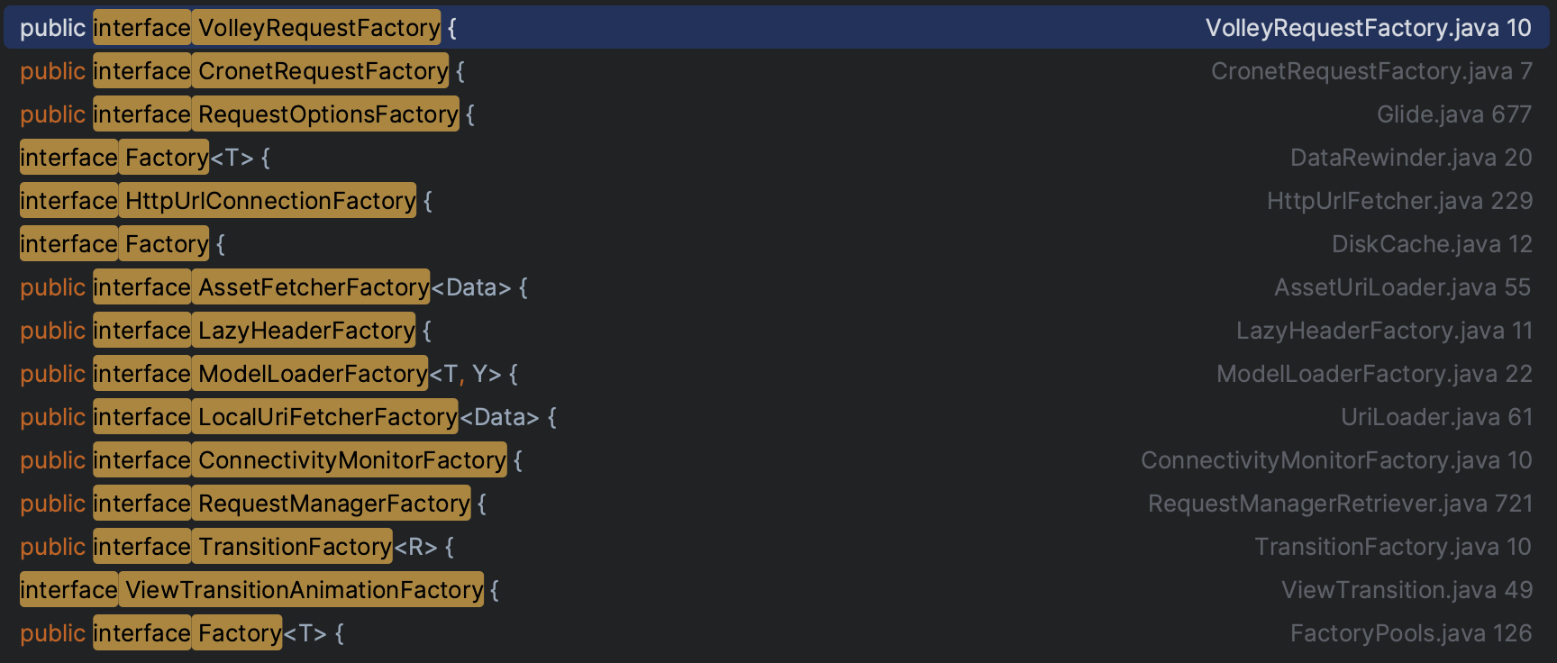Click the RequestOptionsFactory result row
The height and width of the screenshot is (663, 1557).
point(328,114)
